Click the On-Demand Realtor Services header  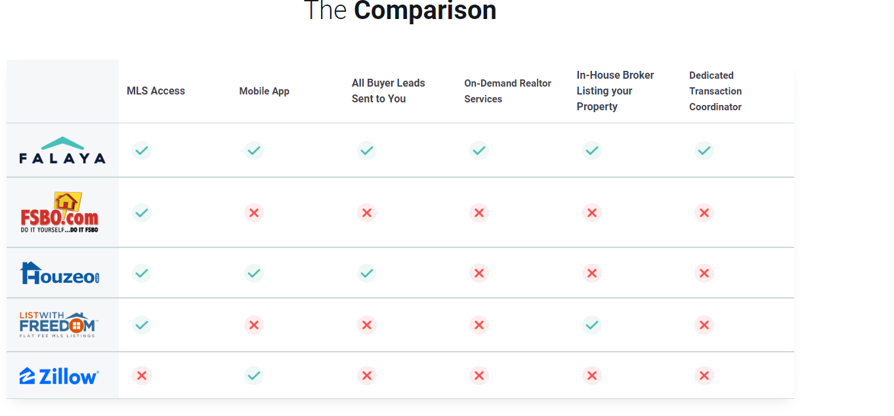[x=507, y=91]
